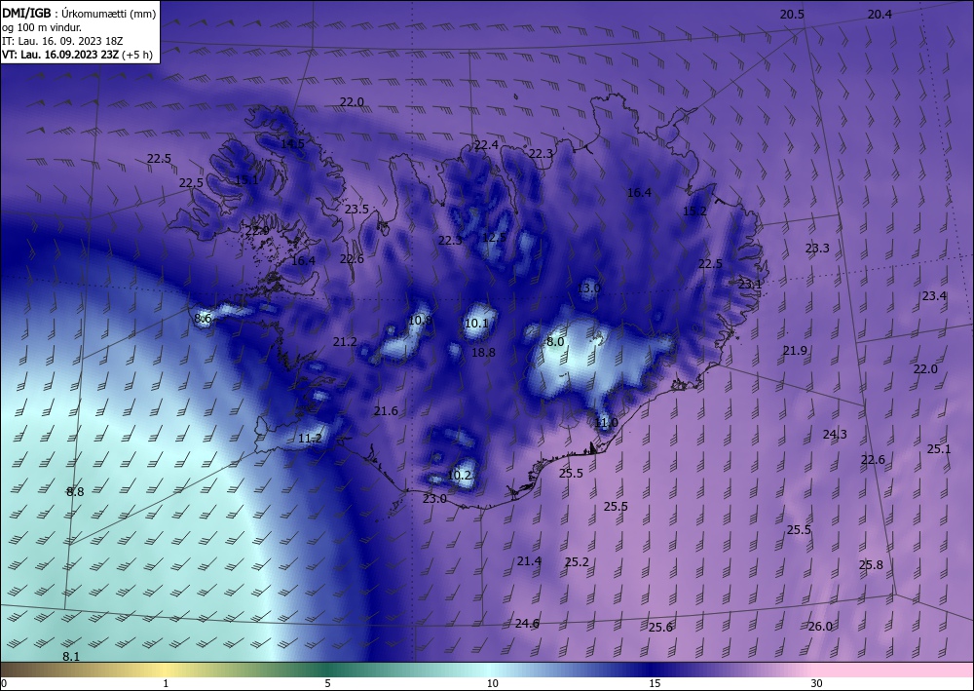This screenshot has height=691, width=974.
Task: Click the value 14.5 over the Westfjords
Action: 292,143
